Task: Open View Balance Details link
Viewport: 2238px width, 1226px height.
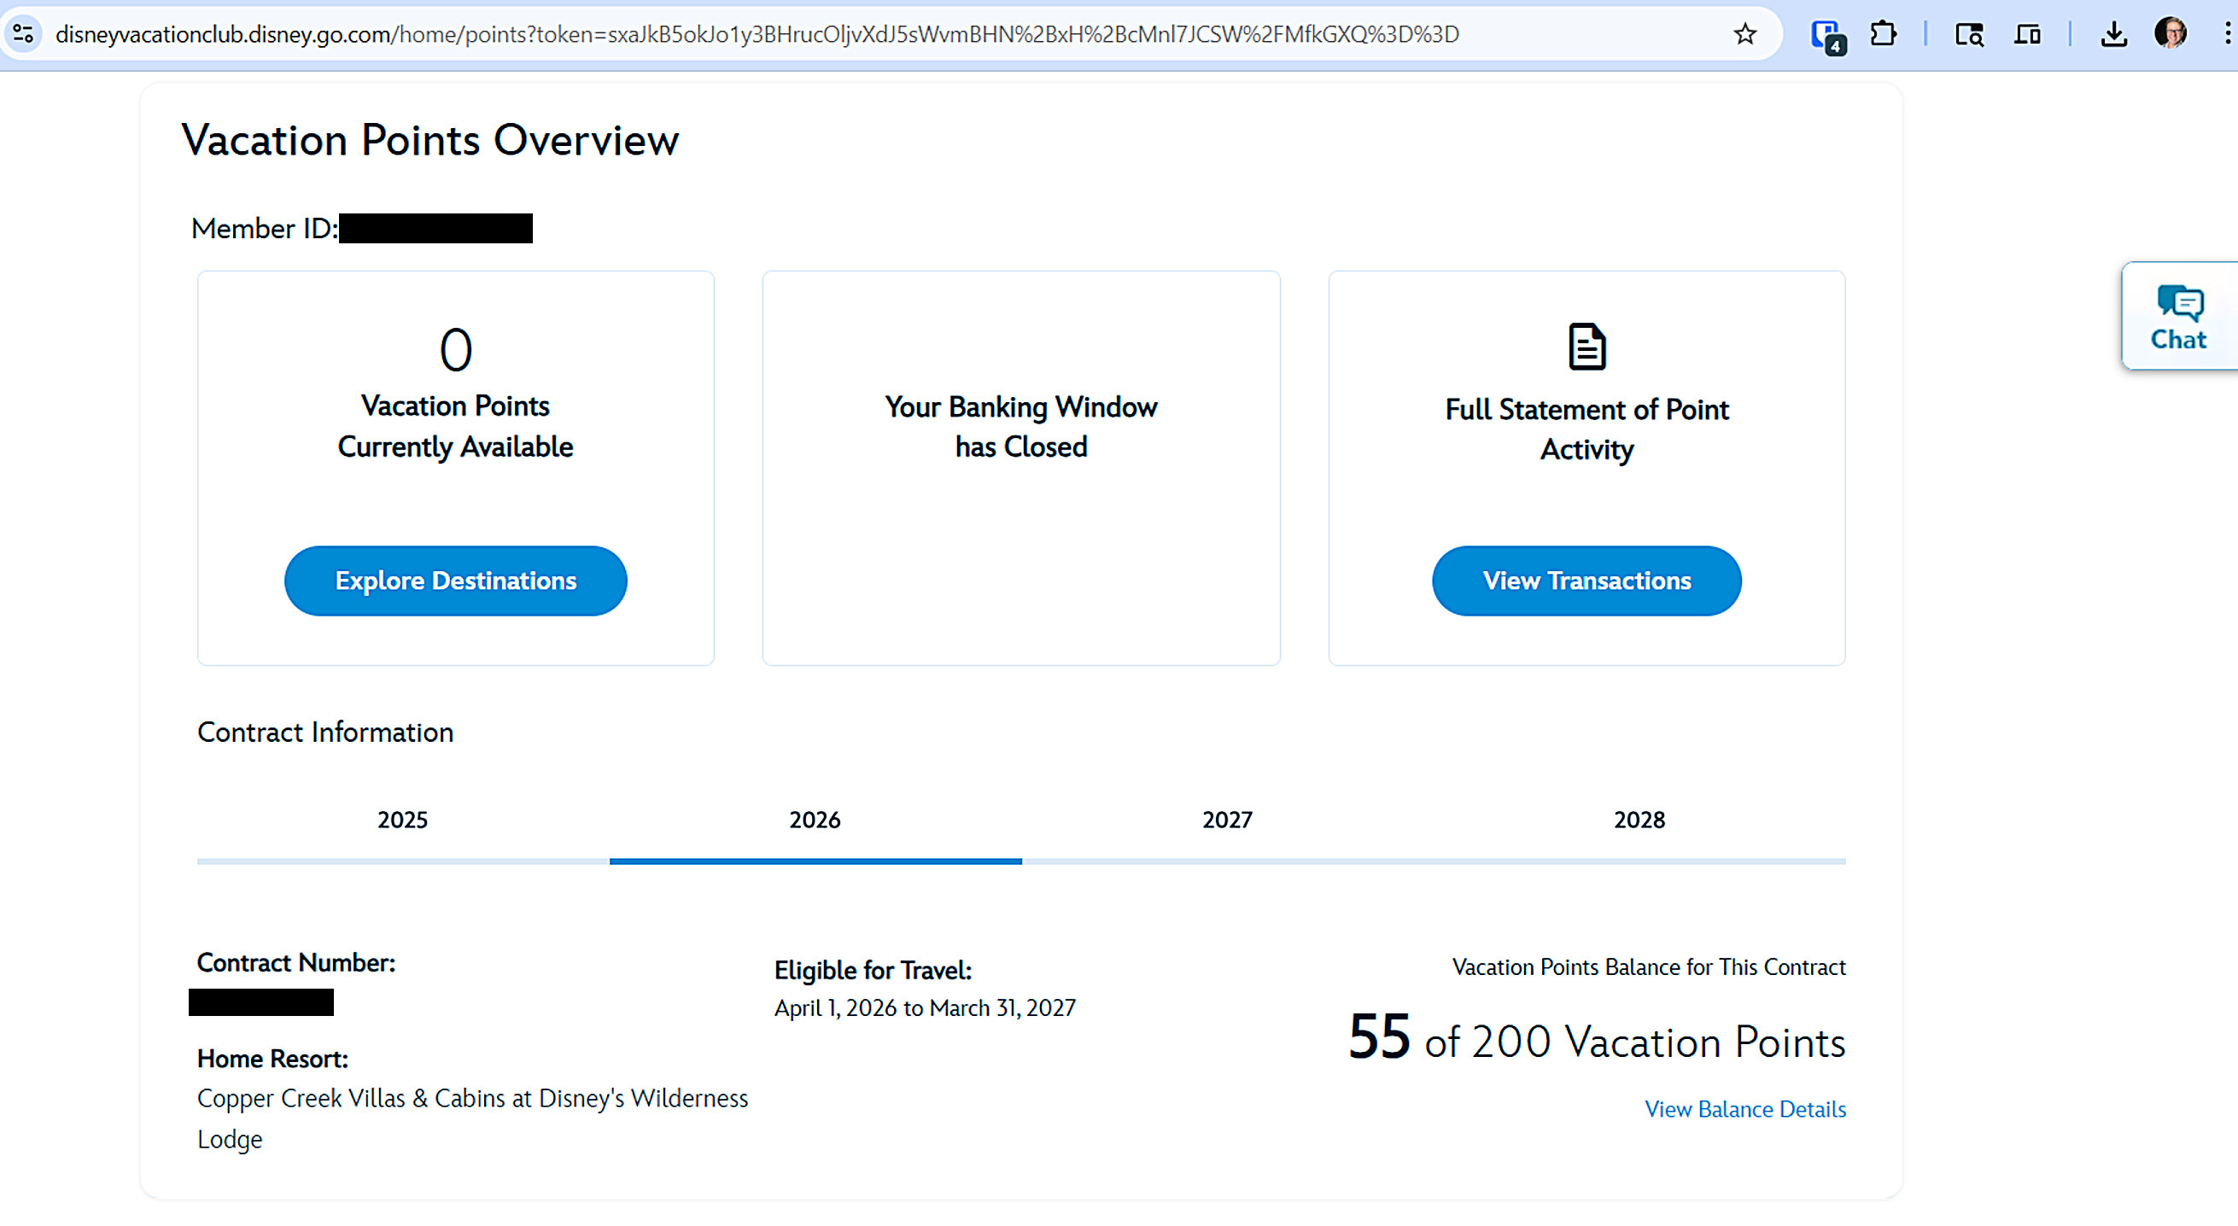Action: click(x=1744, y=1109)
